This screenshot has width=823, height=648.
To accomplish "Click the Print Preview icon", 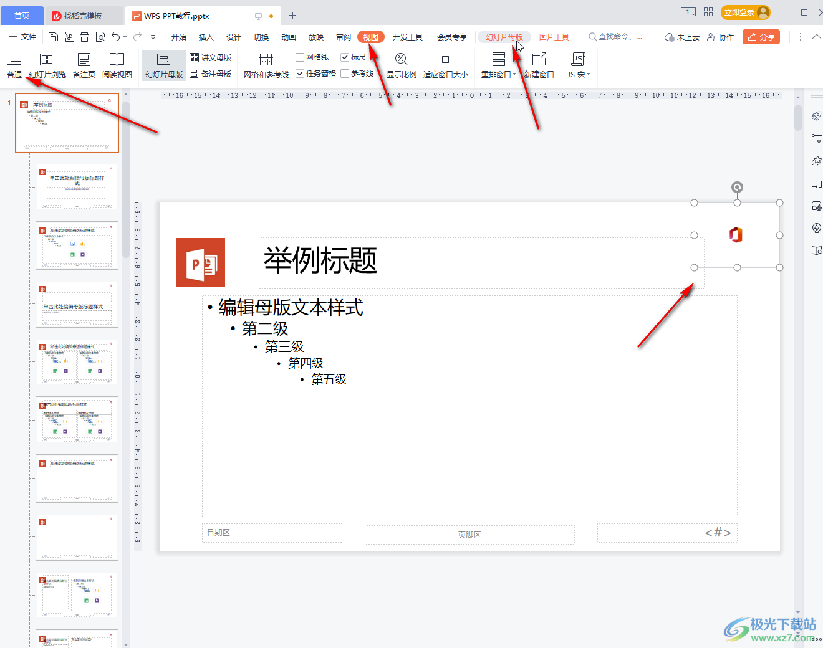I will [100, 37].
